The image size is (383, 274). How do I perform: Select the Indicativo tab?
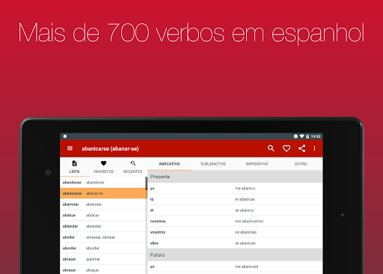(x=169, y=164)
